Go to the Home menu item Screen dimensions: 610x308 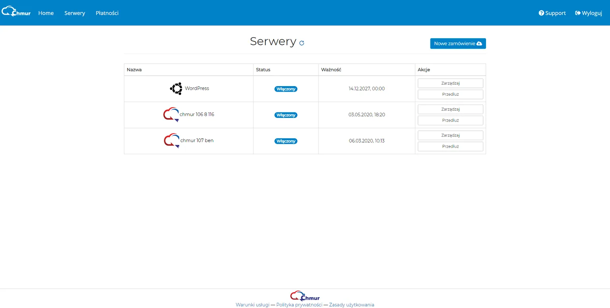click(46, 13)
